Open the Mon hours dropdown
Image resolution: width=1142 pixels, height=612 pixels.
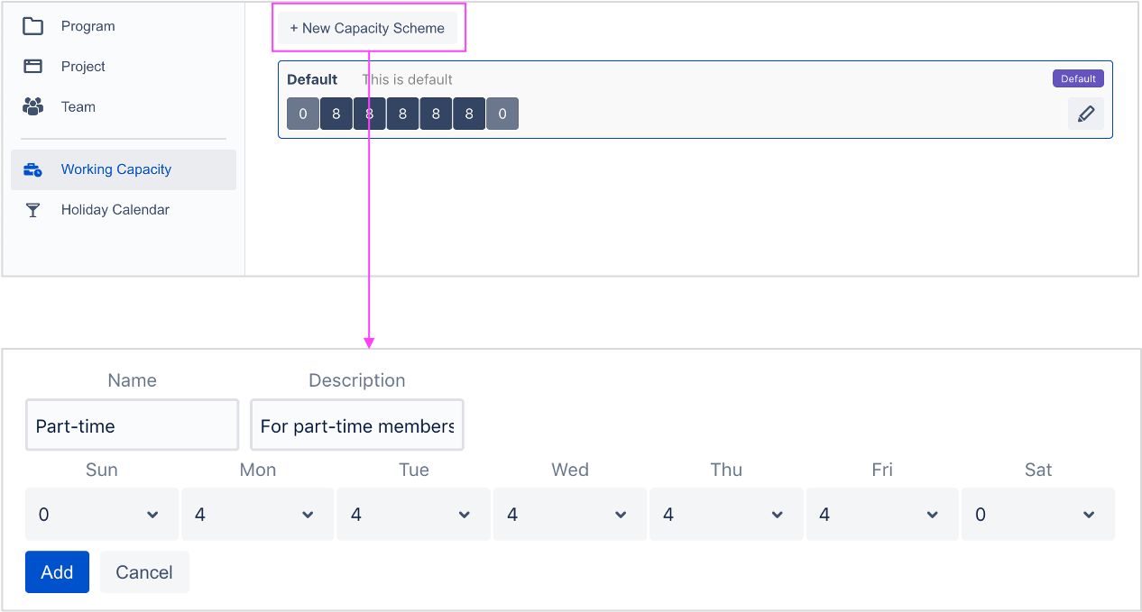(x=257, y=515)
